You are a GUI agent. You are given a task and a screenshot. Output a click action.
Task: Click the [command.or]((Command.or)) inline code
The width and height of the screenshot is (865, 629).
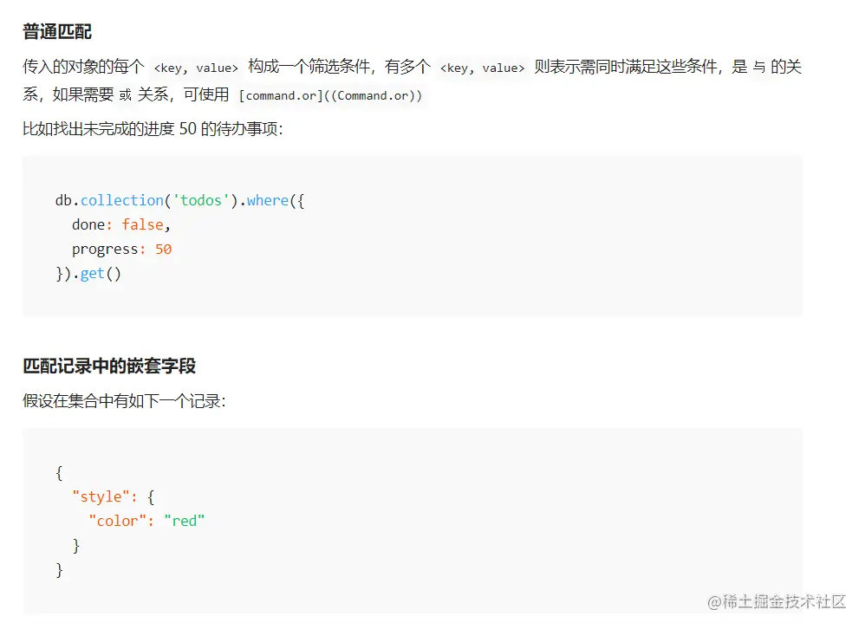[332, 95]
